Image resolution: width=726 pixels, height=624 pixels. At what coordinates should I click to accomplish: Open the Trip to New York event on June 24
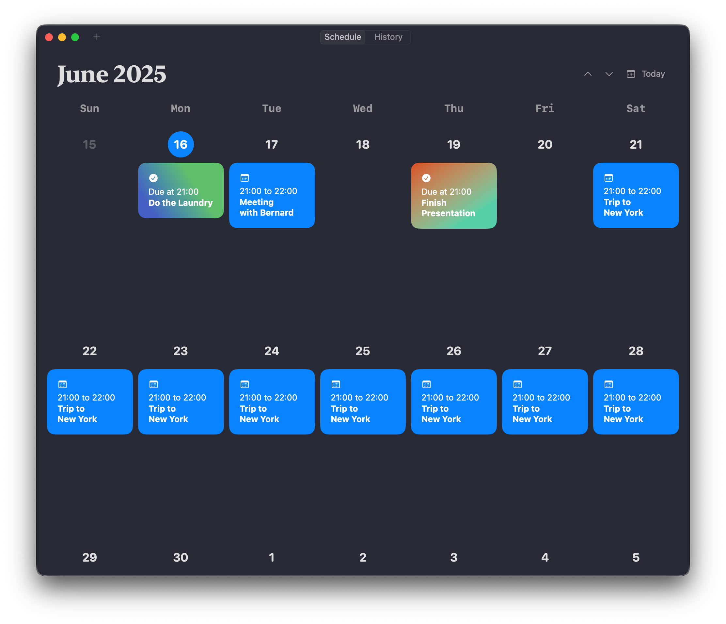(272, 402)
